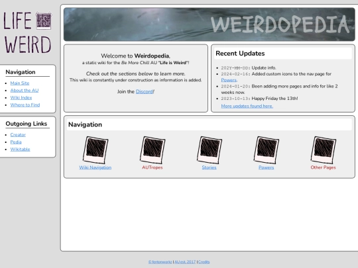Open the Powers link under its polaroid

[x=267, y=167]
